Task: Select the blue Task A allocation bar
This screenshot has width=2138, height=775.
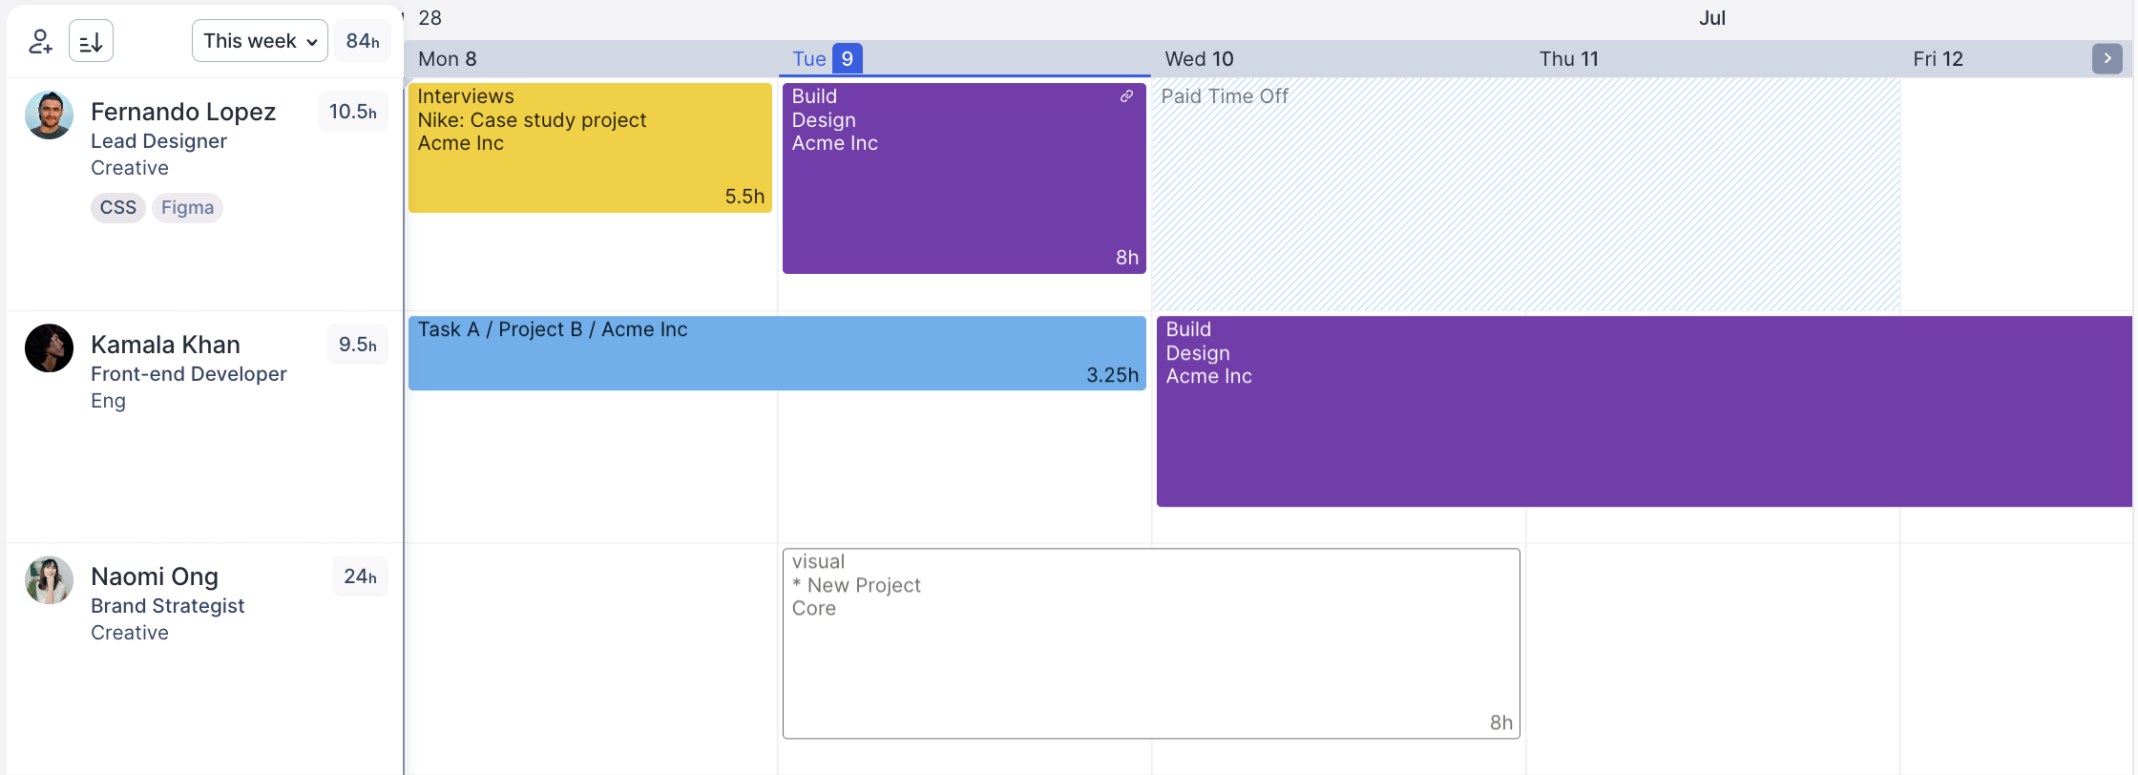Action: (x=777, y=353)
